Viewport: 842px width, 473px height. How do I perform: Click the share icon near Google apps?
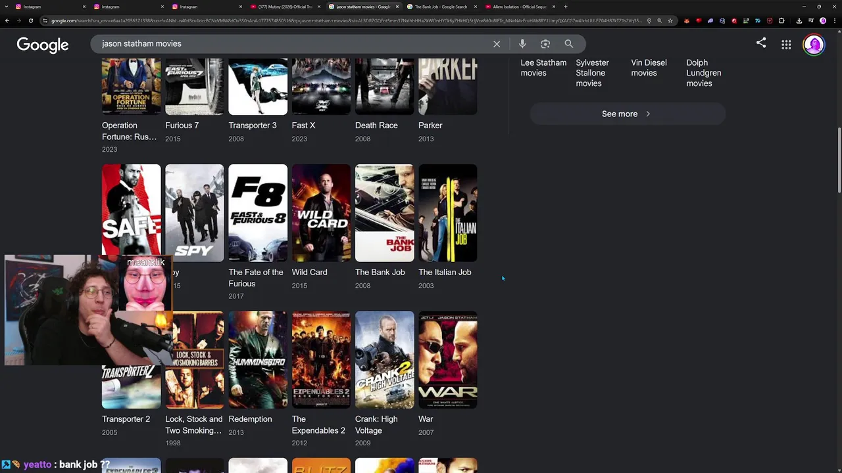(x=761, y=43)
